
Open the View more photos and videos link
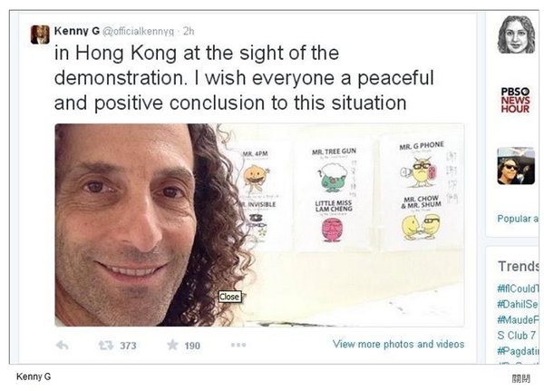pyautogui.click(x=398, y=344)
